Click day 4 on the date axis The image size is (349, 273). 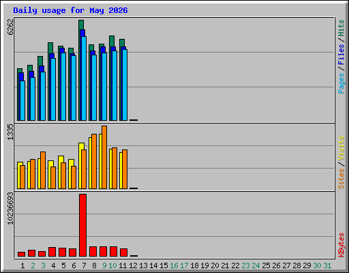(53, 265)
